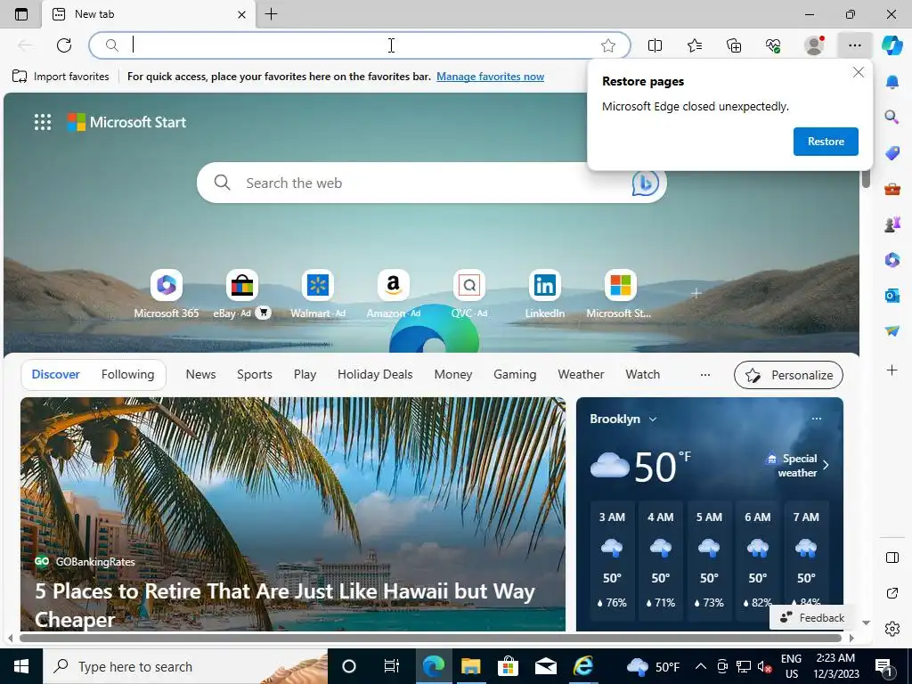Open sidebar search

892,117
